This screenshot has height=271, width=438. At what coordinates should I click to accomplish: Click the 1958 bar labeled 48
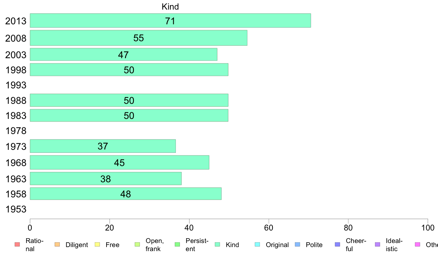126,194
